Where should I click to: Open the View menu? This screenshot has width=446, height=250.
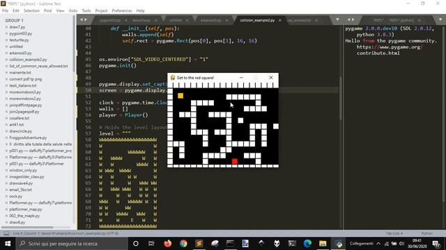(60, 10)
